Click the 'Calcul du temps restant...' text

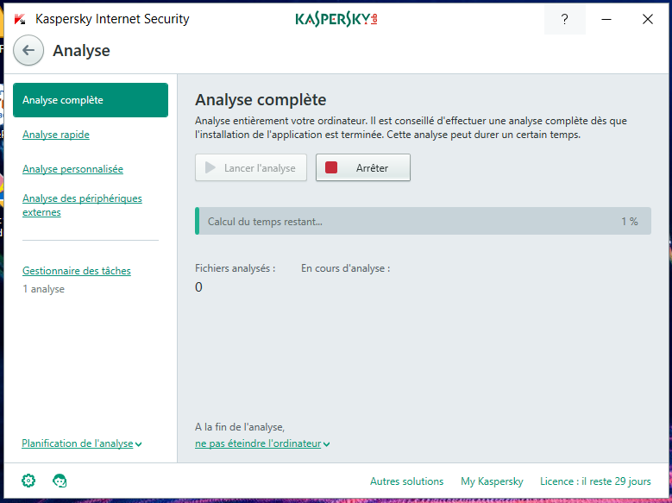[265, 222]
